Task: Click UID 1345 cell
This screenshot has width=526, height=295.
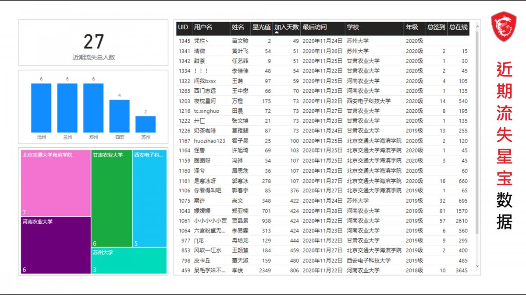Action: click(185, 41)
